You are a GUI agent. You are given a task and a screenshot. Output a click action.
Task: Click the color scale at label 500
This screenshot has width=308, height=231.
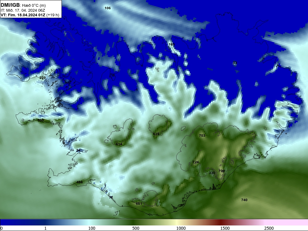point(136,228)
